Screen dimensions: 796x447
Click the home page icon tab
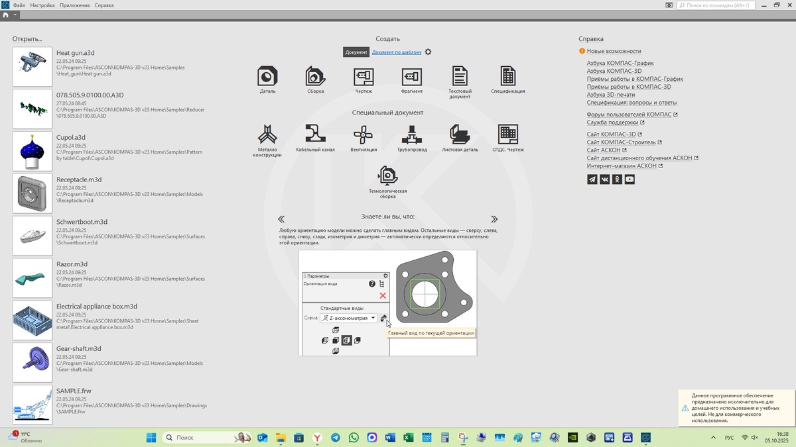(x=5, y=15)
